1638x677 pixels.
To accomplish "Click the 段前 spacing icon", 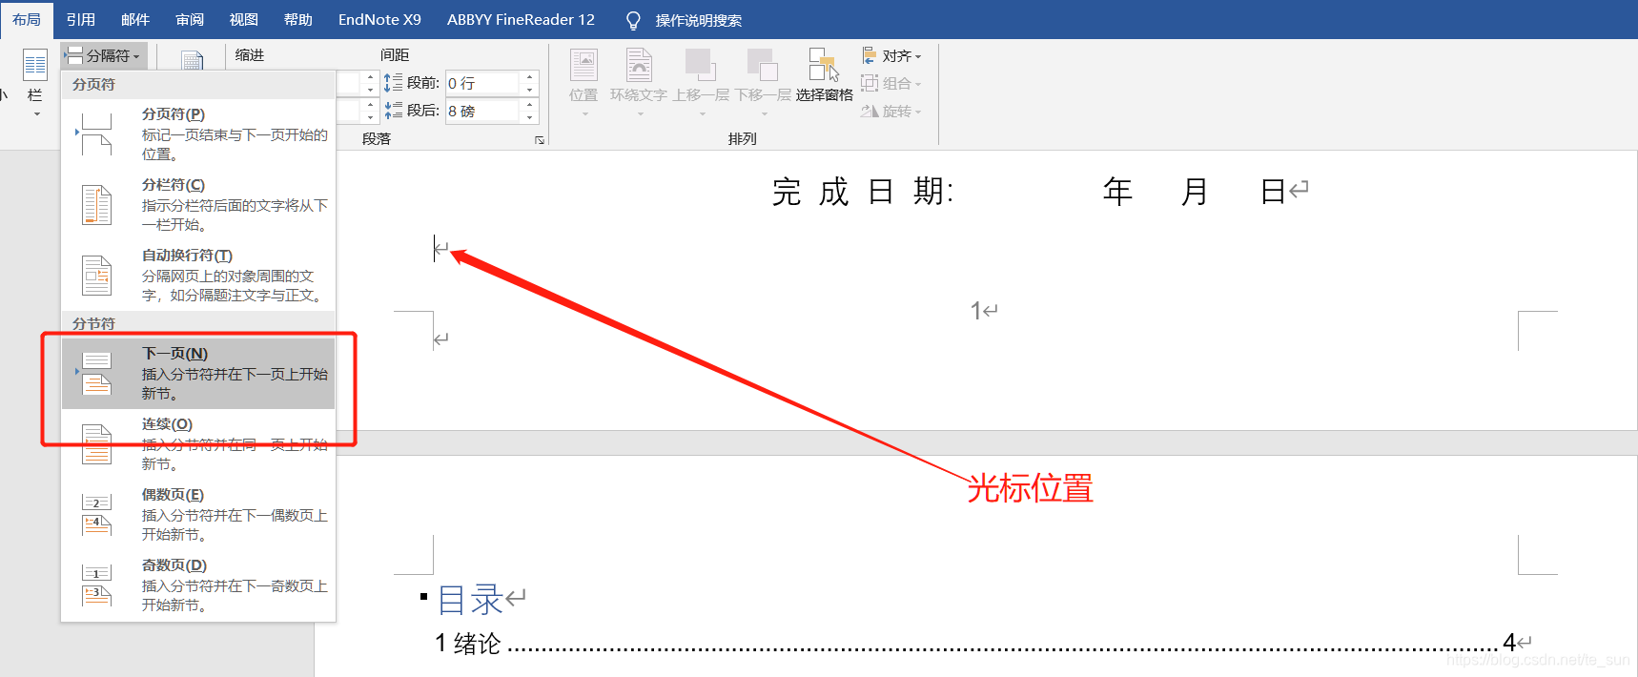I will [x=394, y=84].
